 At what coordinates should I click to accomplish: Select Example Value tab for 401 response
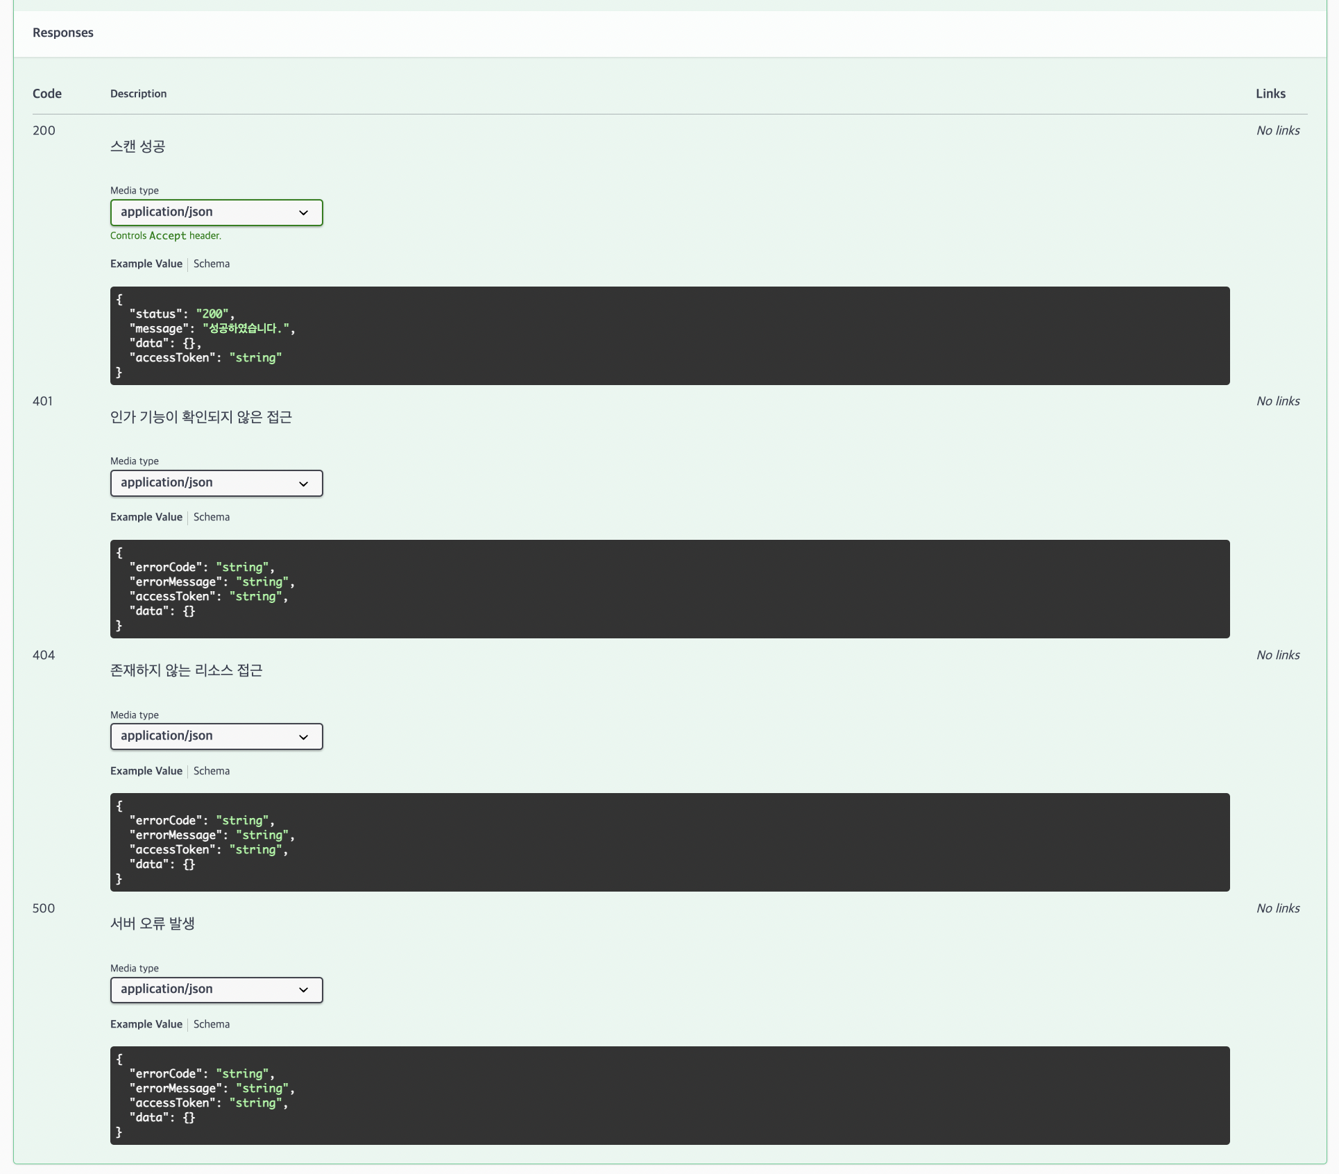click(146, 517)
